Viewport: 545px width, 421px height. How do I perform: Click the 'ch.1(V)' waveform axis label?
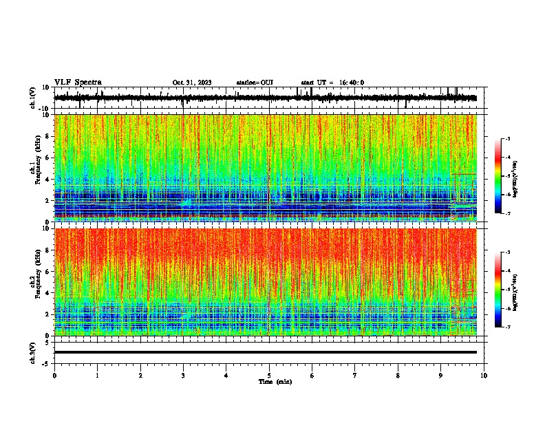click(33, 98)
